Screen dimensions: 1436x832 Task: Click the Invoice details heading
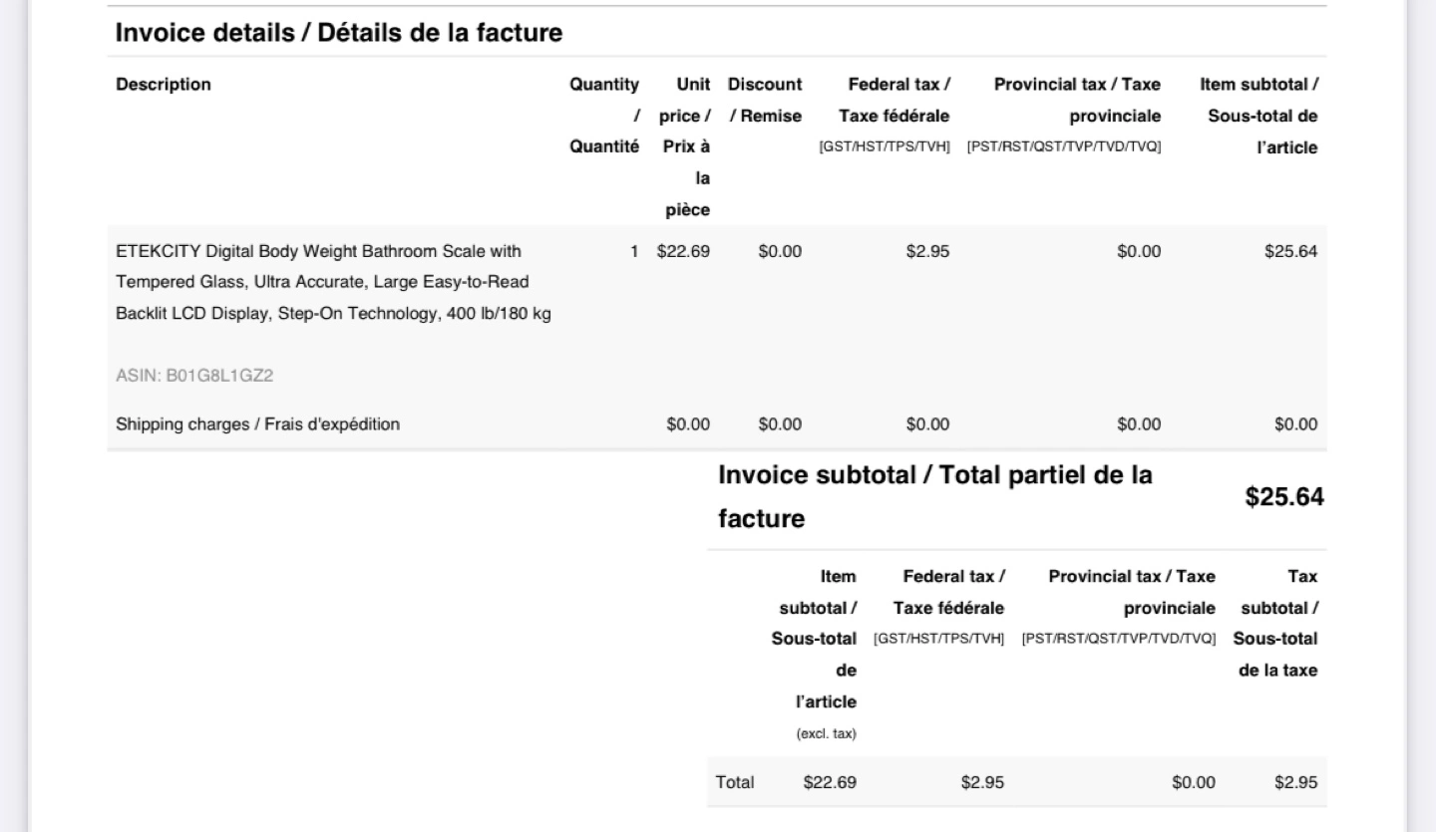(339, 33)
